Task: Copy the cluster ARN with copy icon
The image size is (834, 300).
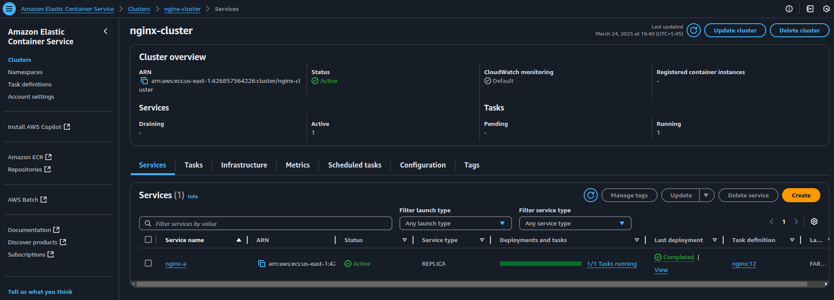Action: tap(144, 81)
